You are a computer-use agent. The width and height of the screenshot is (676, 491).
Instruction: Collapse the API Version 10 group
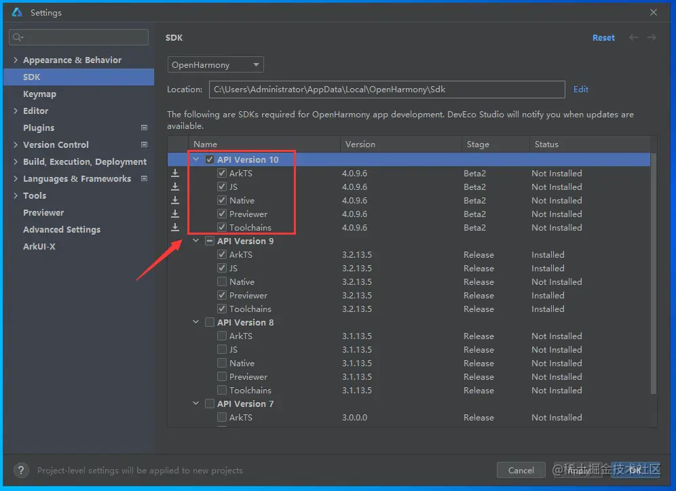[x=195, y=159]
